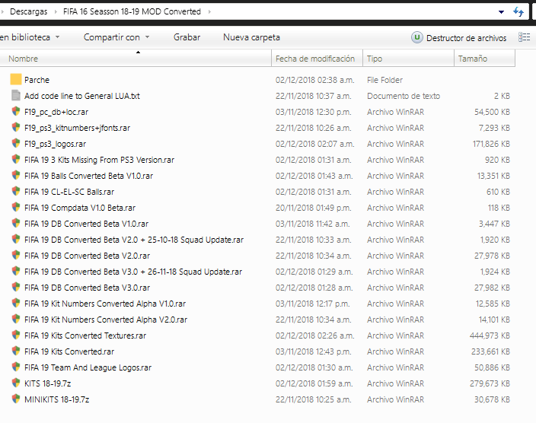
Task: Click the icon of FIFA 19 DB Converted Beta V1.0.rar
Action: tap(16, 223)
